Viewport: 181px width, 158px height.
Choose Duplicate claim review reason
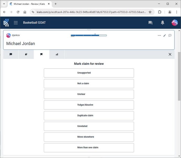click(x=89, y=116)
